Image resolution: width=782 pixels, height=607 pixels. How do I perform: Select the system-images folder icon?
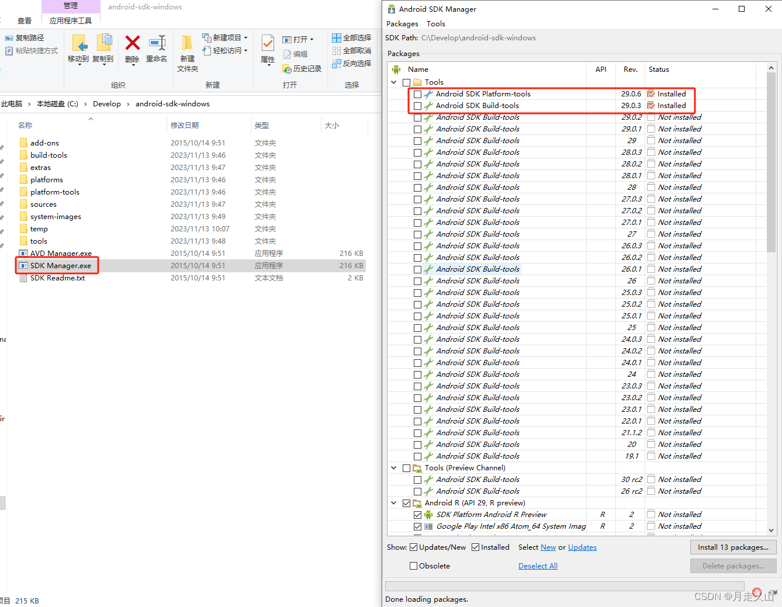(23, 216)
